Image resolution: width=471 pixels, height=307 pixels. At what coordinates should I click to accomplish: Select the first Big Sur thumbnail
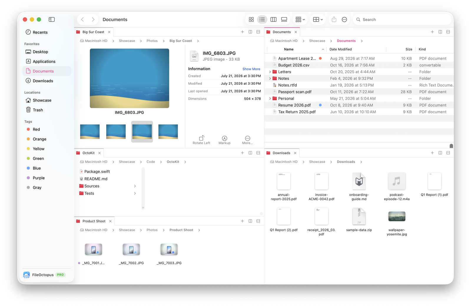pos(90,132)
